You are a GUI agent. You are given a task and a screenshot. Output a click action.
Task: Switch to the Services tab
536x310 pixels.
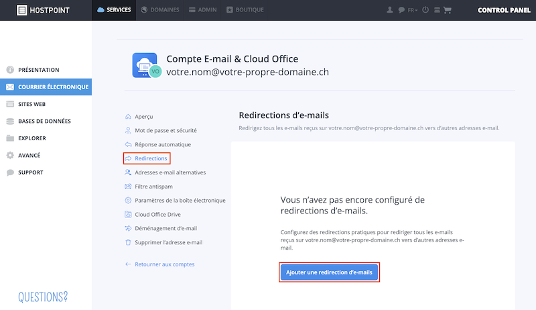click(x=114, y=10)
